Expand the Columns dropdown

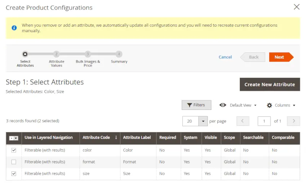281,105
